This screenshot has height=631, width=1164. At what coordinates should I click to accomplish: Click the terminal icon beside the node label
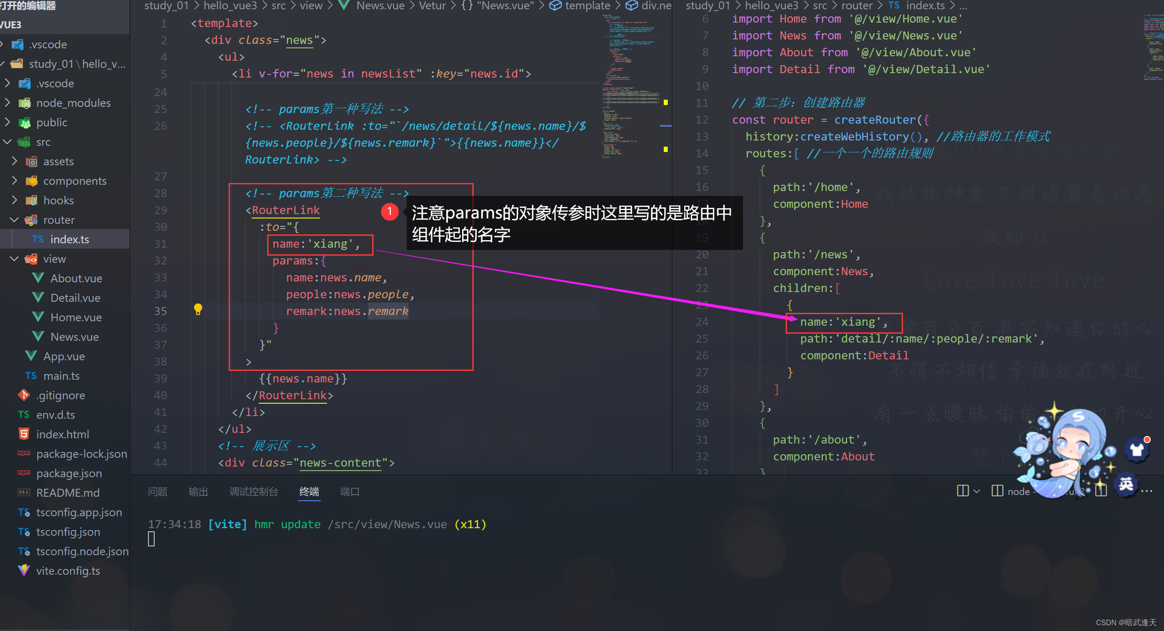click(x=997, y=491)
